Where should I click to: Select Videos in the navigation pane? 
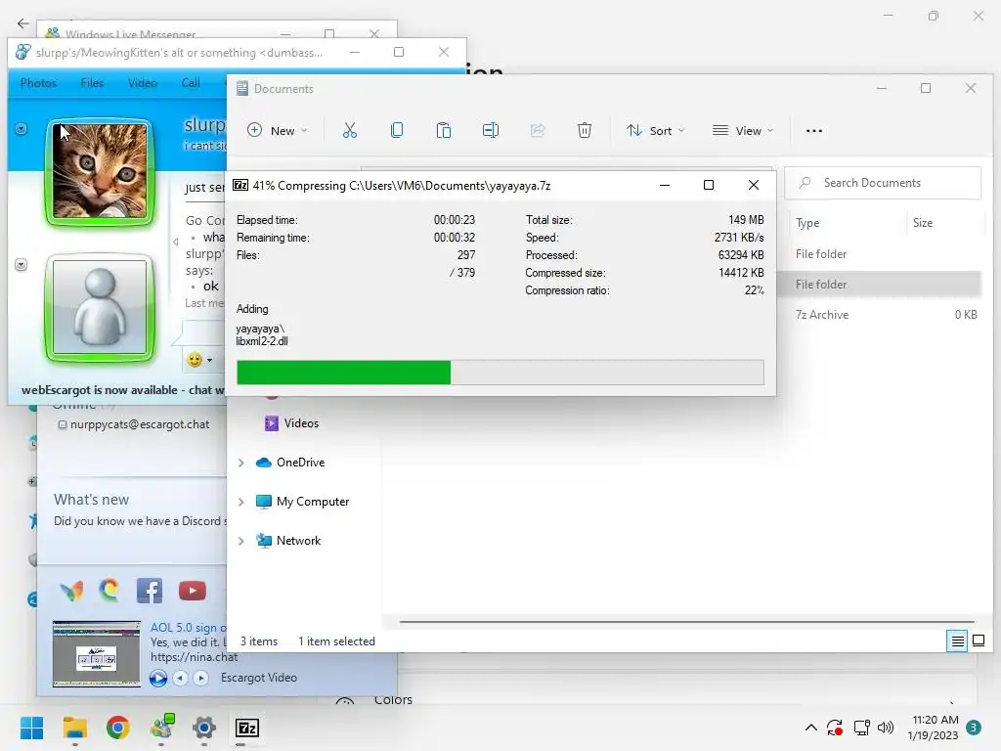coord(291,423)
